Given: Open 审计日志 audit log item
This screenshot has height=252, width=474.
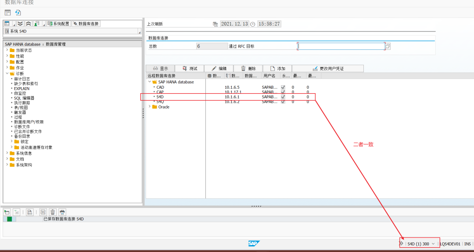Looking at the screenshot, I should [x=22, y=79].
